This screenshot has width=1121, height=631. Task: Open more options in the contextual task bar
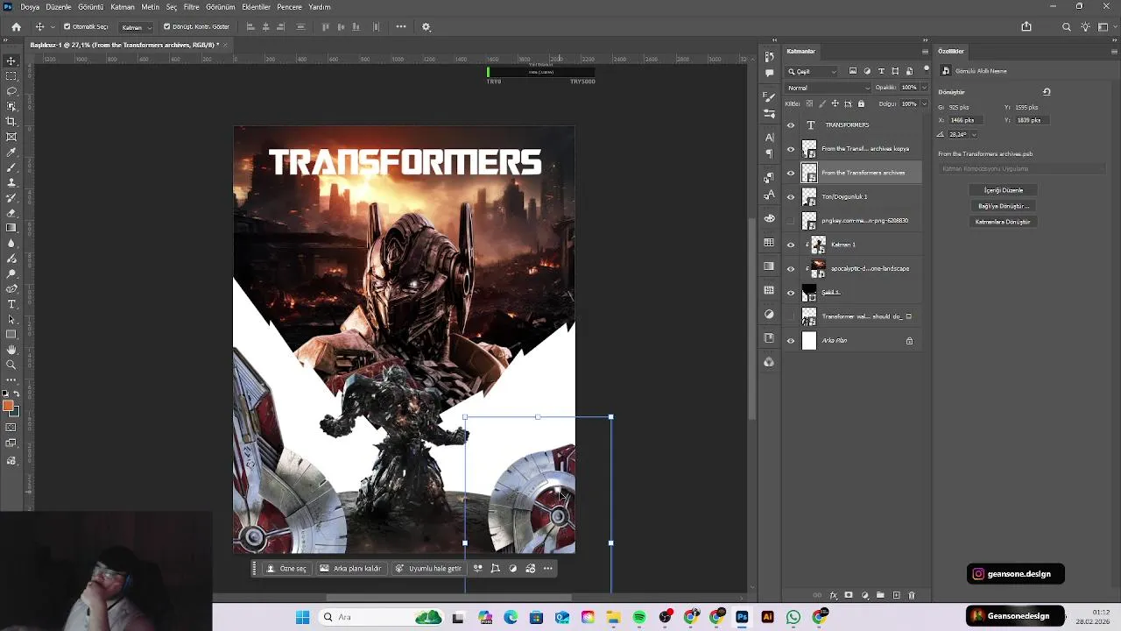click(x=548, y=568)
